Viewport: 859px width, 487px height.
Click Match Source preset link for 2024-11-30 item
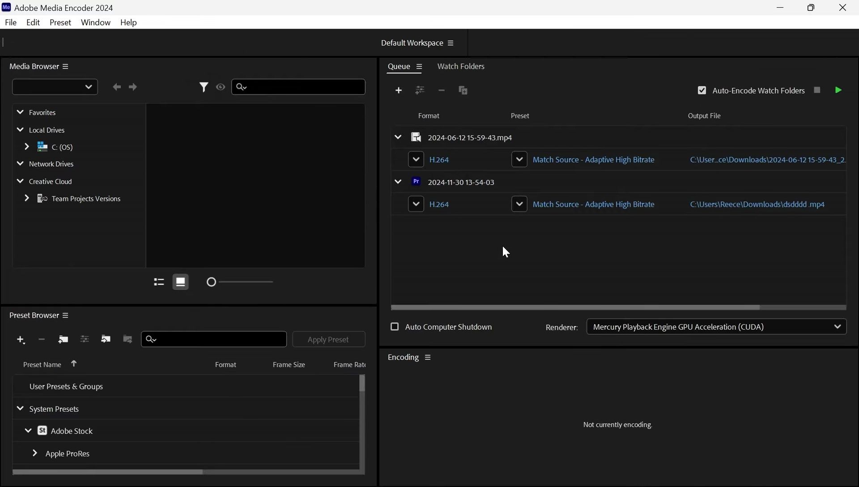594,204
